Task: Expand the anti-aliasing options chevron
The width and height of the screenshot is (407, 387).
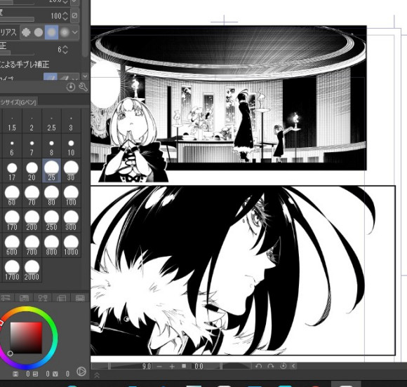Action: click(x=75, y=32)
